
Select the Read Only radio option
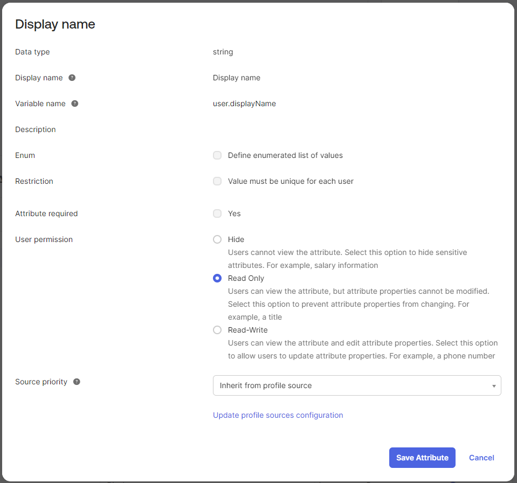217,278
